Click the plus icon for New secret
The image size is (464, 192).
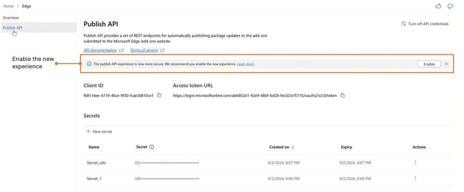point(88,131)
